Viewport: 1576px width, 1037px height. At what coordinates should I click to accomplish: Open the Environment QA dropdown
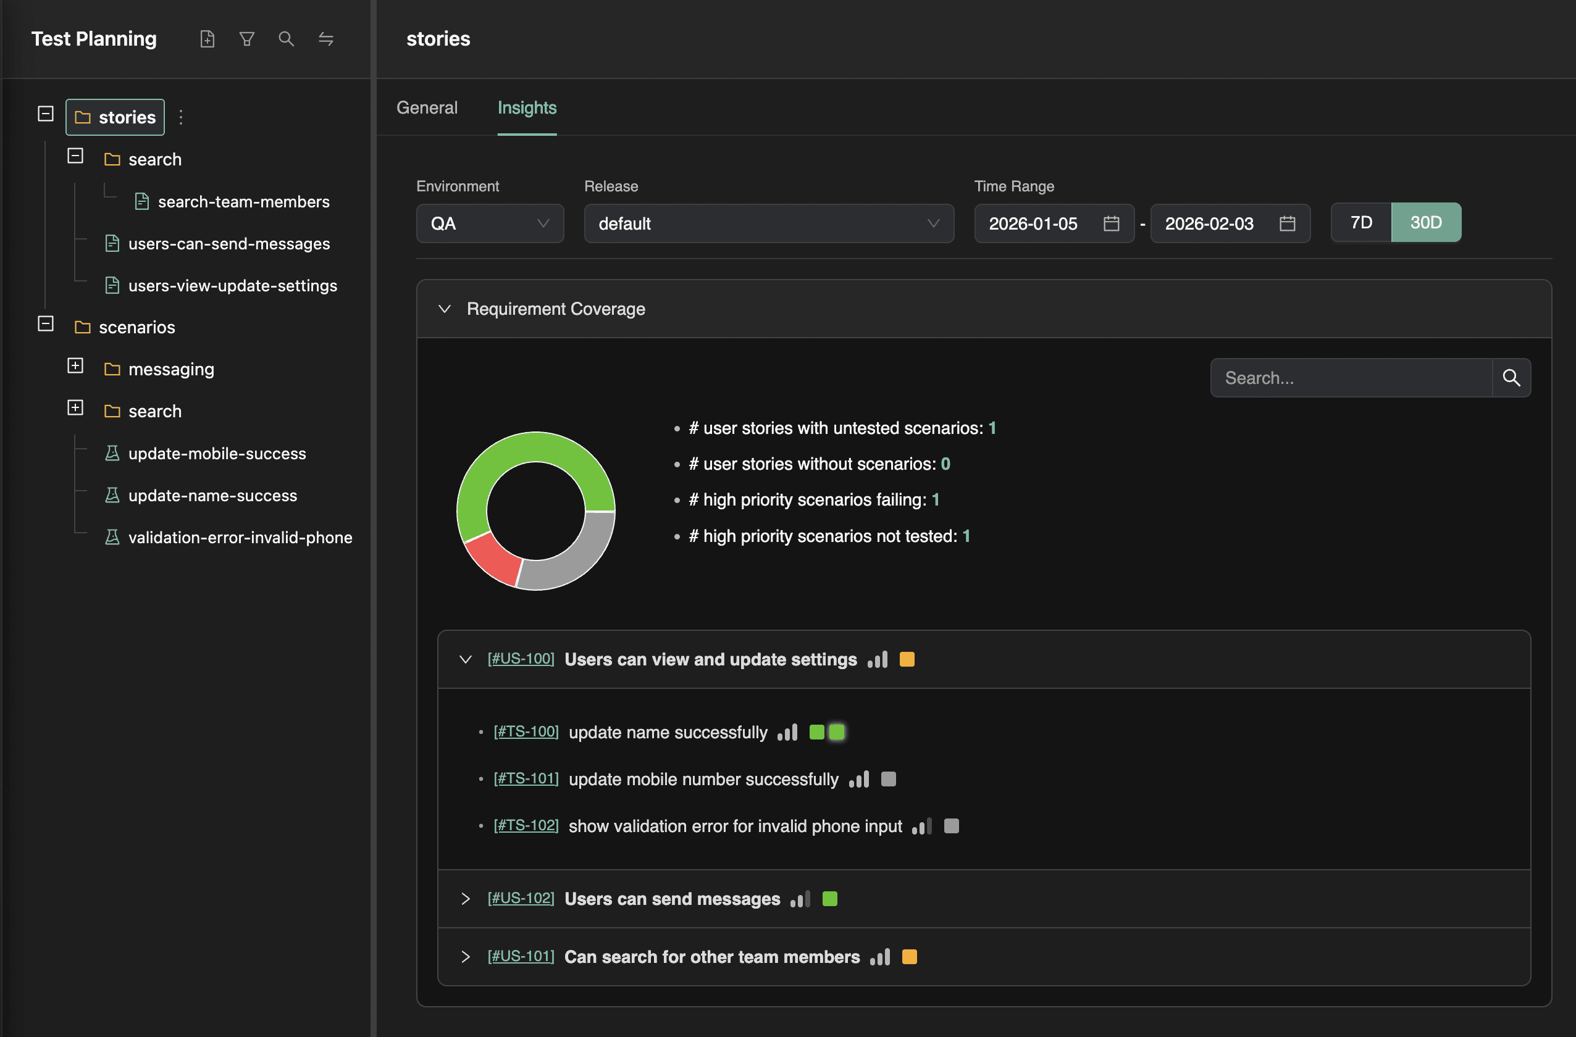tap(489, 223)
